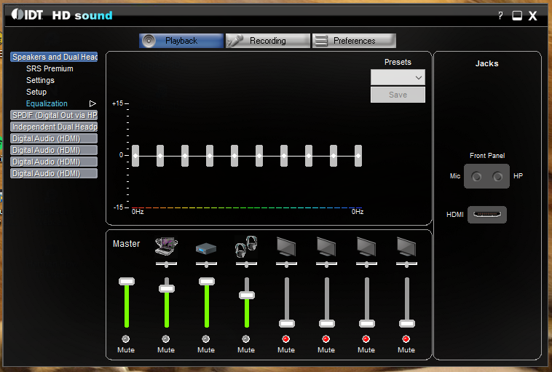Screen dimensions: 552x372
Task: Open SRS Premium under Speakers
Action: 50,68
